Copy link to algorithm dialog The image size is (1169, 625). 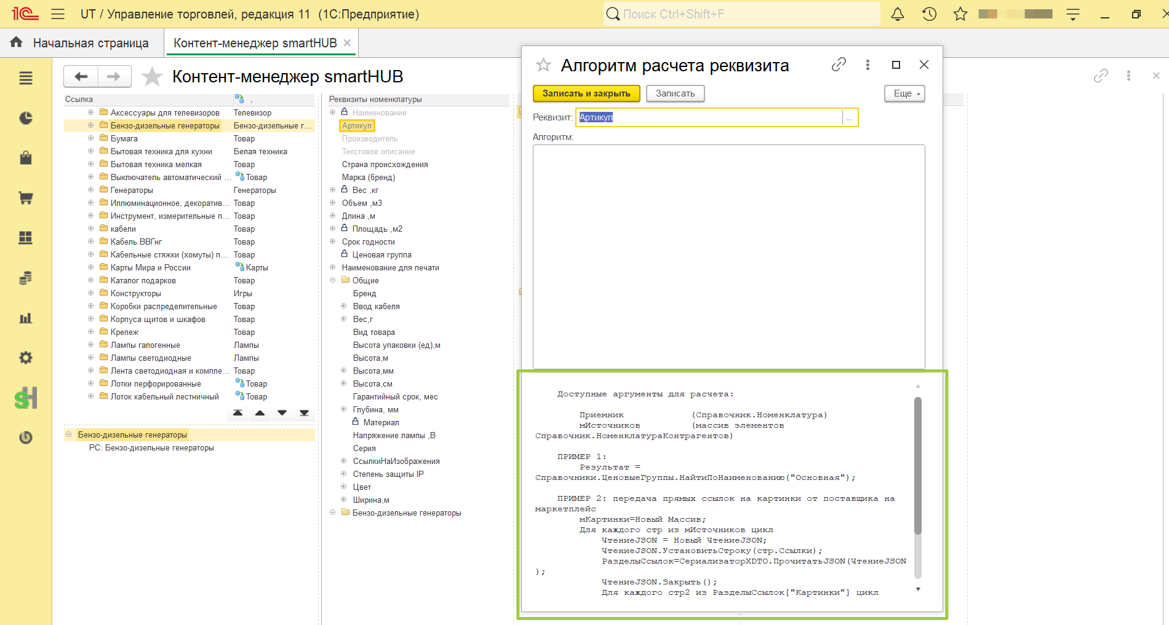pos(839,65)
